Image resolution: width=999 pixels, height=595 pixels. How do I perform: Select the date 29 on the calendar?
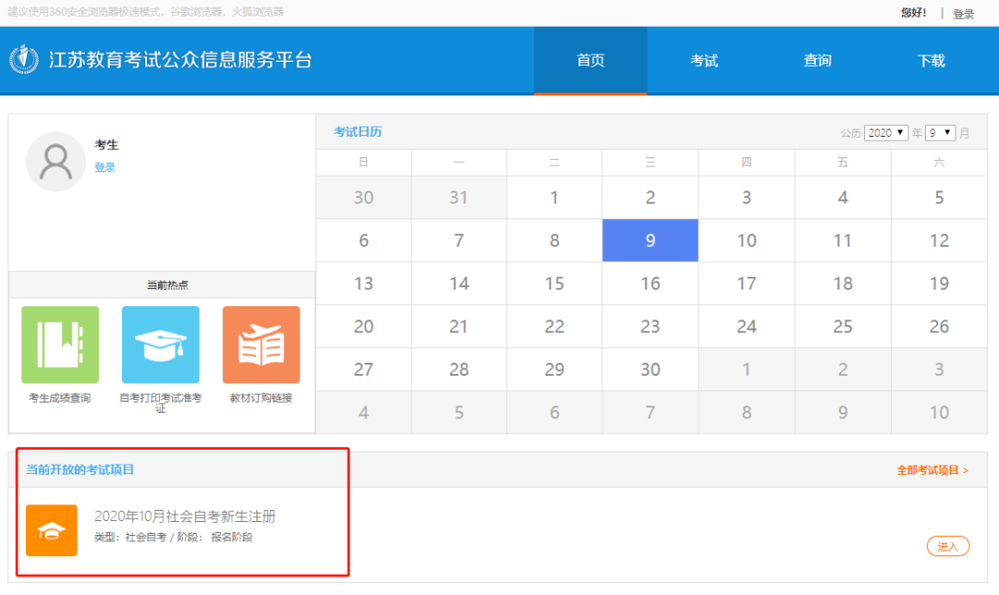[554, 369]
